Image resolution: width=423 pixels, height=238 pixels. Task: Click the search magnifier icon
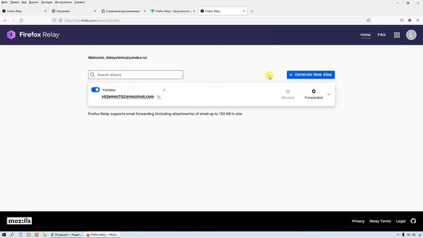tap(93, 75)
